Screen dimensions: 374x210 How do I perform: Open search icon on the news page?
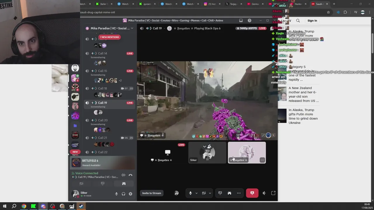(x=298, y=21)
